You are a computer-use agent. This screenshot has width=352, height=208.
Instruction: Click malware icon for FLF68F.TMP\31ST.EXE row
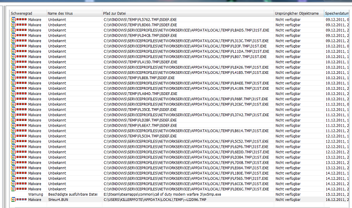[13, 99]
